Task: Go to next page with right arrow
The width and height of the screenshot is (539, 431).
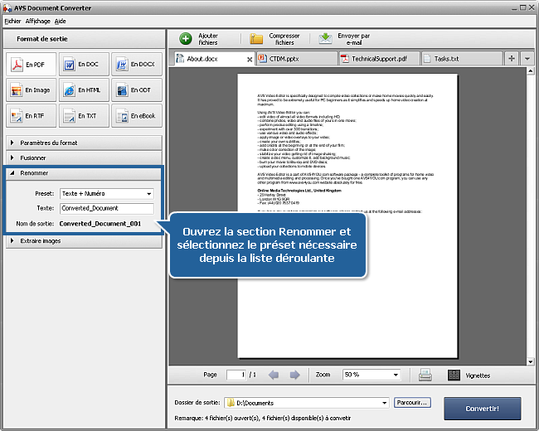Action: click(294, 375)
